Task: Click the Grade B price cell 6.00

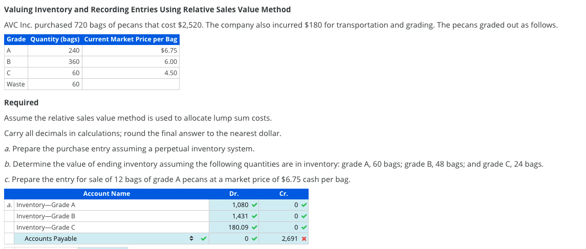Action: click(x=131, y=61)
